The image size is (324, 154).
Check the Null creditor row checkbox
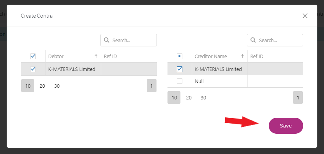[x=180, y=81]
